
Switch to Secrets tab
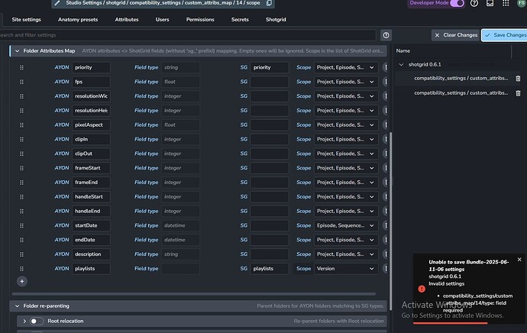(x=240, y=20)
